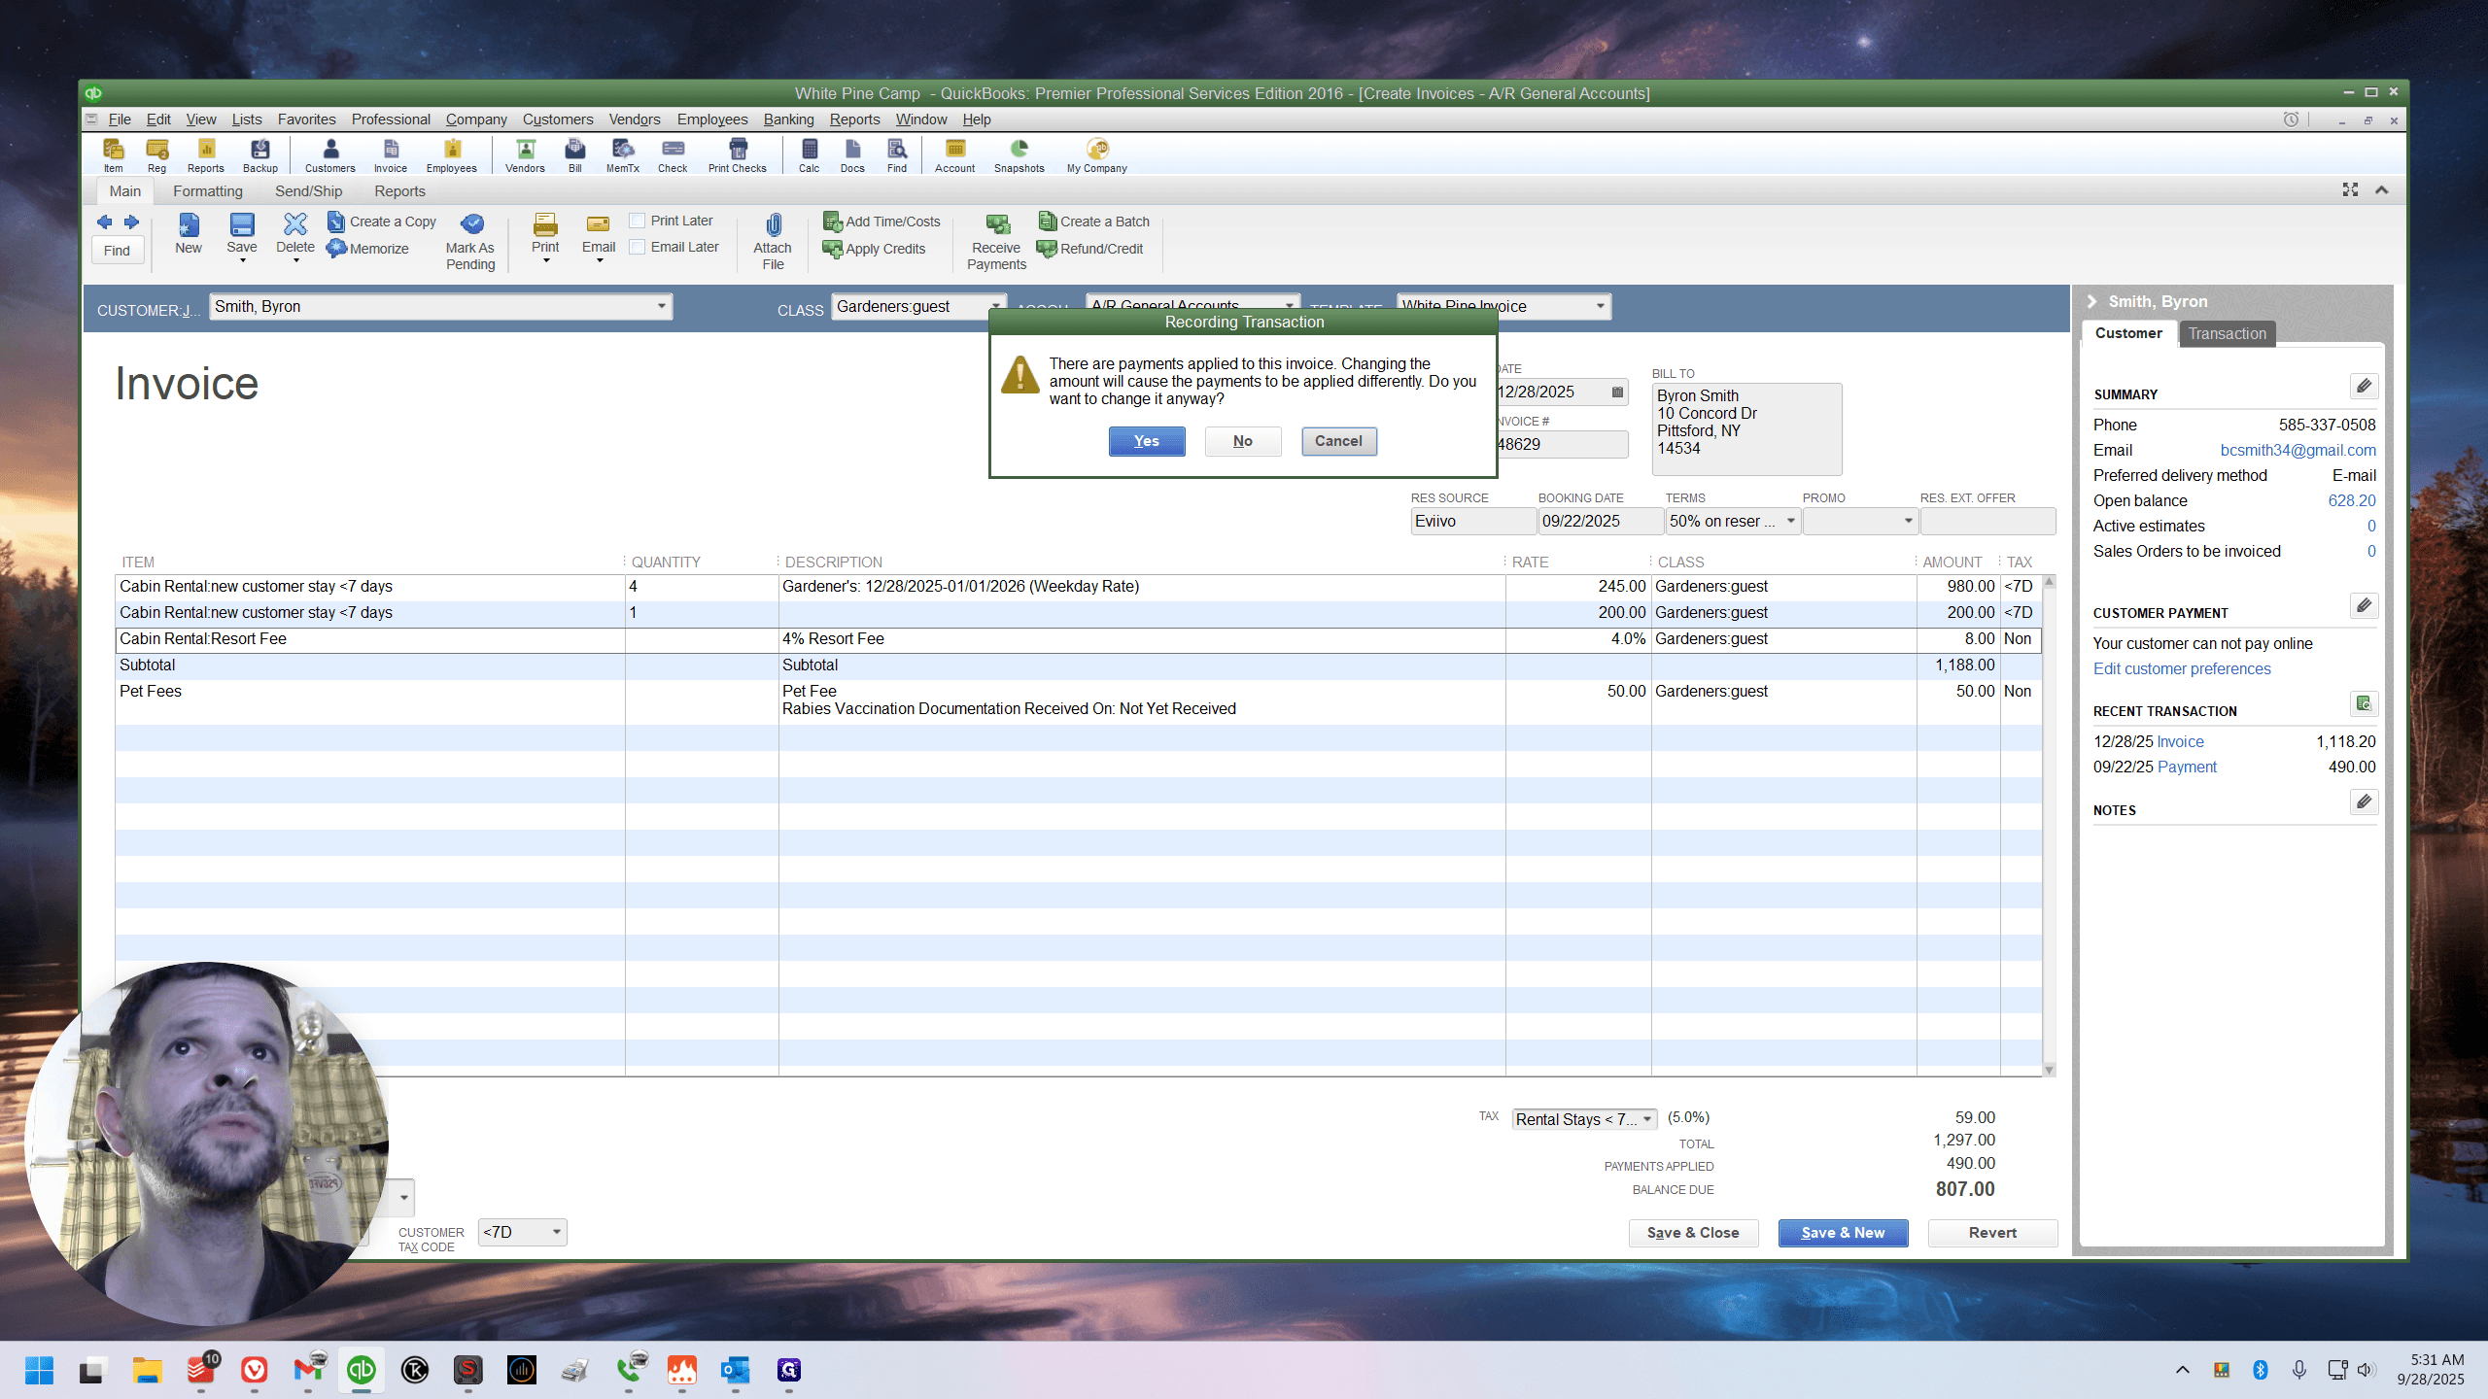Click the My Company icon
This screenshot has width=2488, height=1399.
pos(1097,155)
